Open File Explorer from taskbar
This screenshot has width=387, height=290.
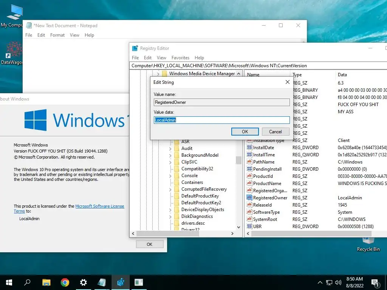tap(46, 282)
